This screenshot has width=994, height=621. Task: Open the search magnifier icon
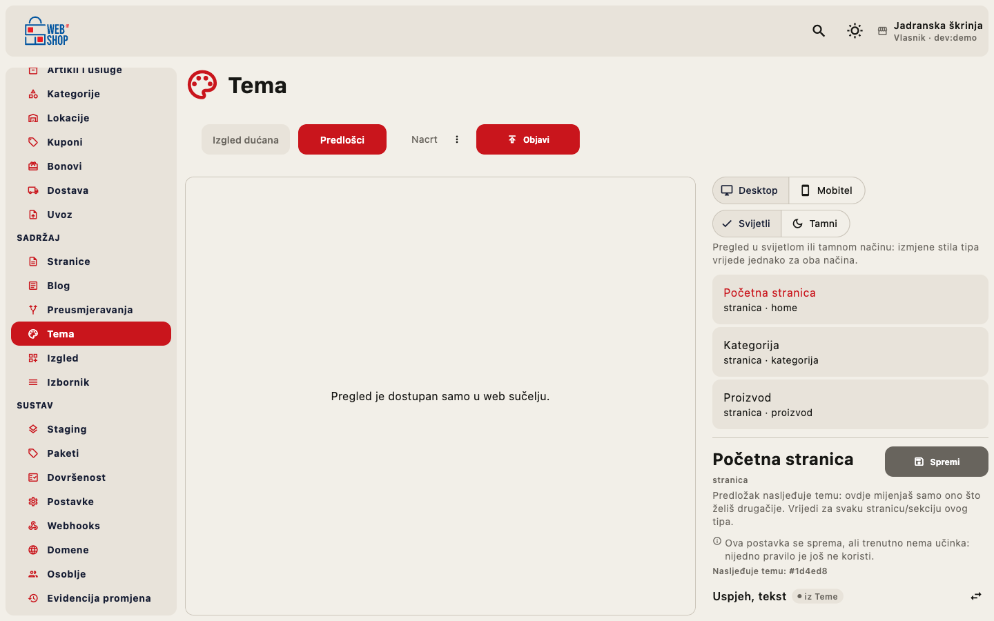pyautogui.click(x=819, y=30)
